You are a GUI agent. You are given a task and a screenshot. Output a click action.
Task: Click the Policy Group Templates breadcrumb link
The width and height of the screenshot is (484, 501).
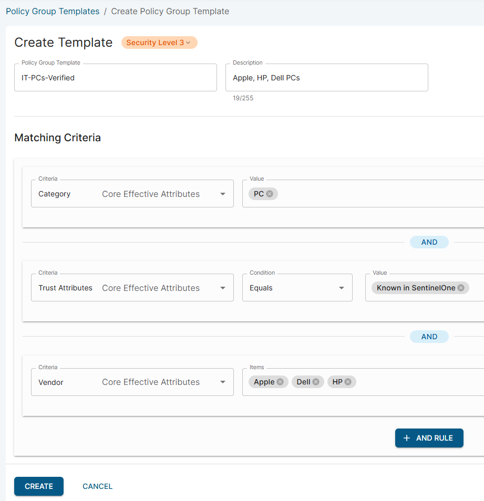[x=53, y=11]
